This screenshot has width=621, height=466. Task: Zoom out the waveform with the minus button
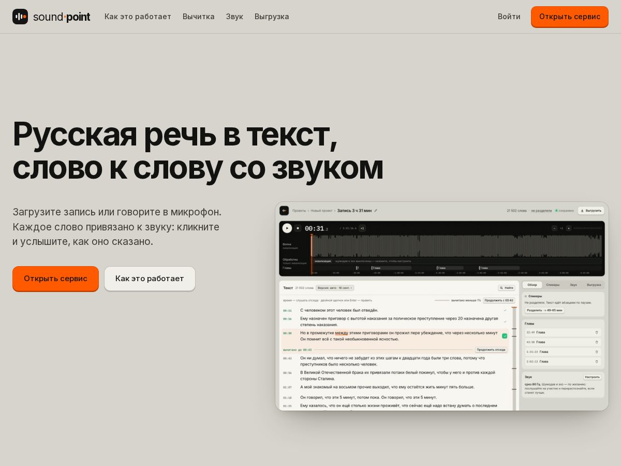pyautogui.click(x=554, y=228)
